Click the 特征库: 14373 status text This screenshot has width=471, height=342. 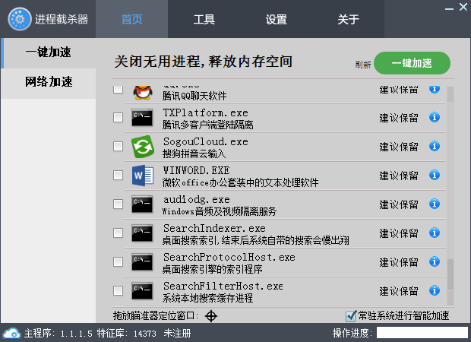pos(126,334)
